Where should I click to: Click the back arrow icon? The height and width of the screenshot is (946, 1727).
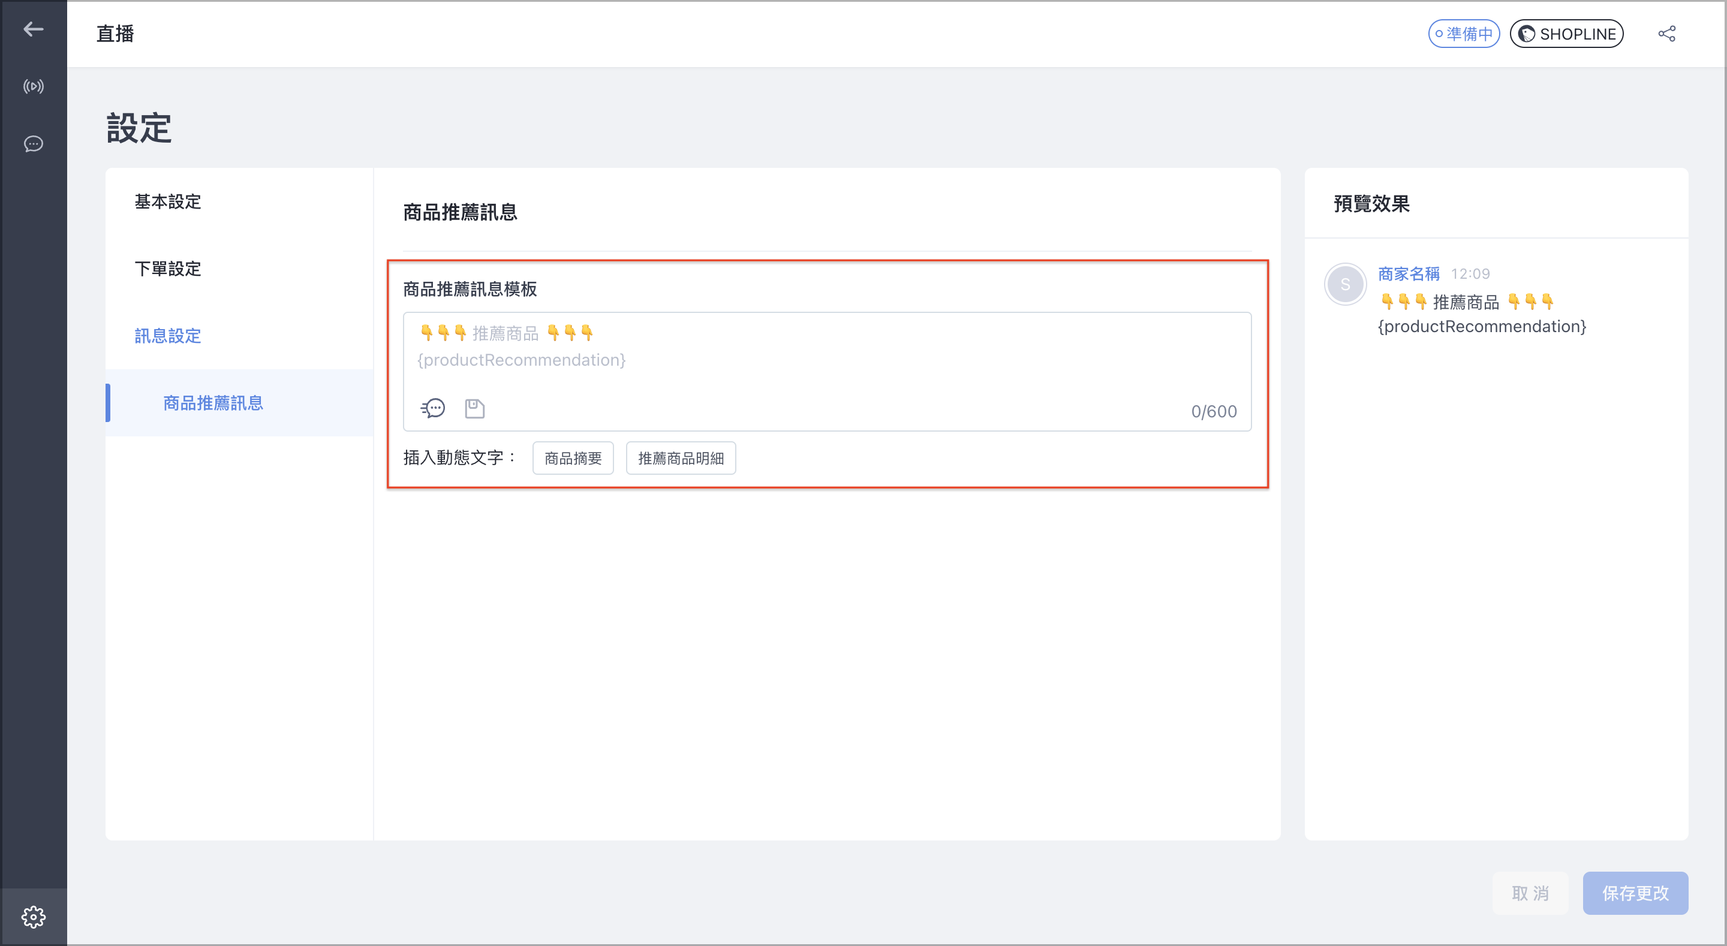pos(34,29)
